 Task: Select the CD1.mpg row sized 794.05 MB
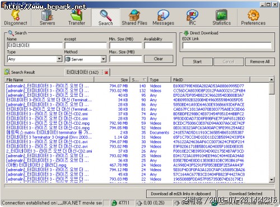tap(137, 128)
